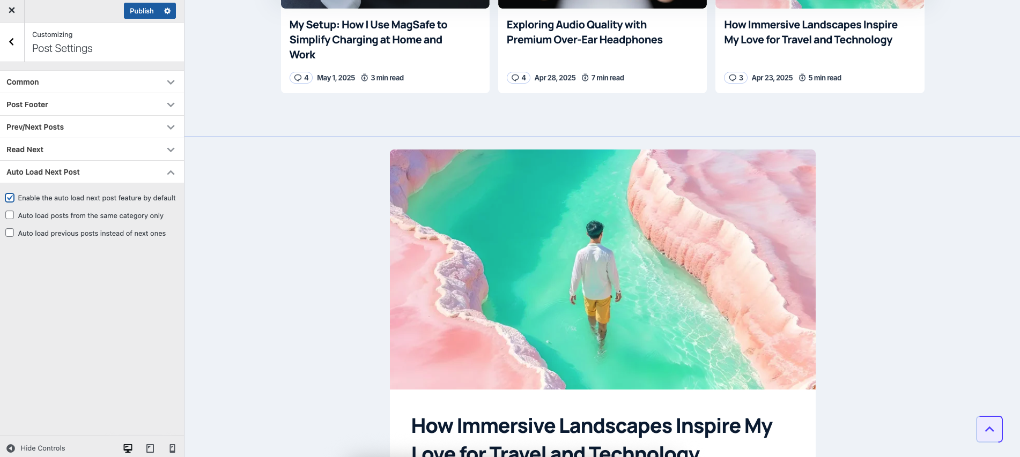
Task: Check Auto load previous posts instead of next
Action: pos(10,233)
